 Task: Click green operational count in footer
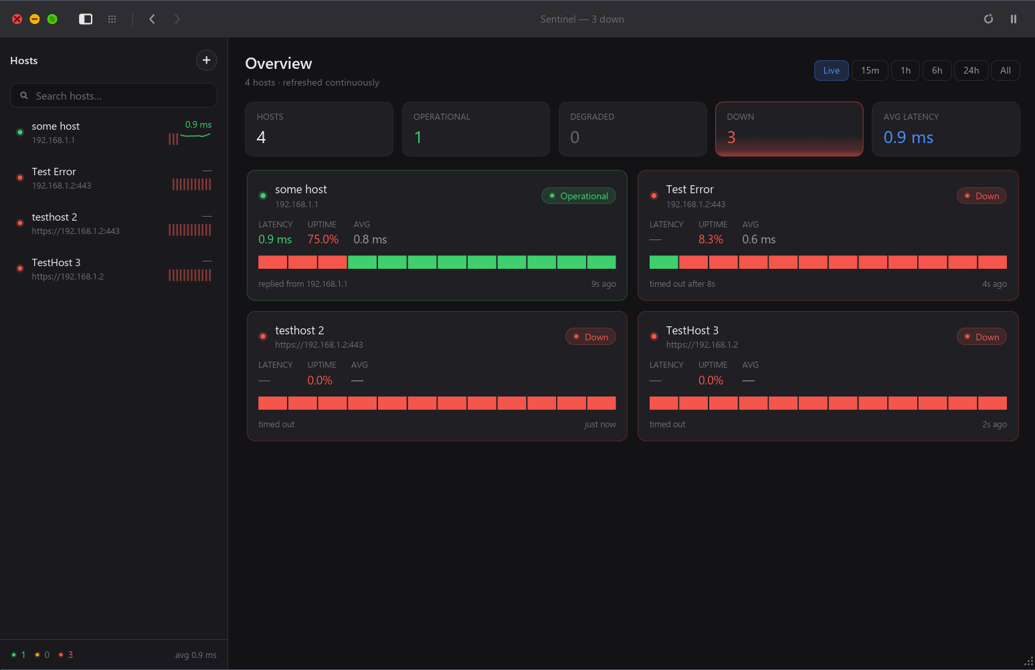(19, 655)
